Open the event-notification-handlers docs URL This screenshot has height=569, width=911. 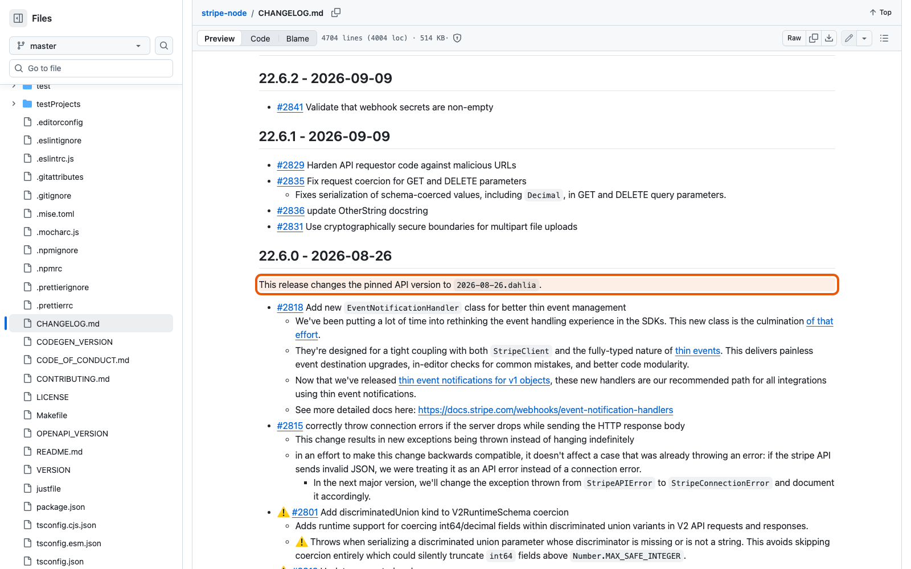545,410
